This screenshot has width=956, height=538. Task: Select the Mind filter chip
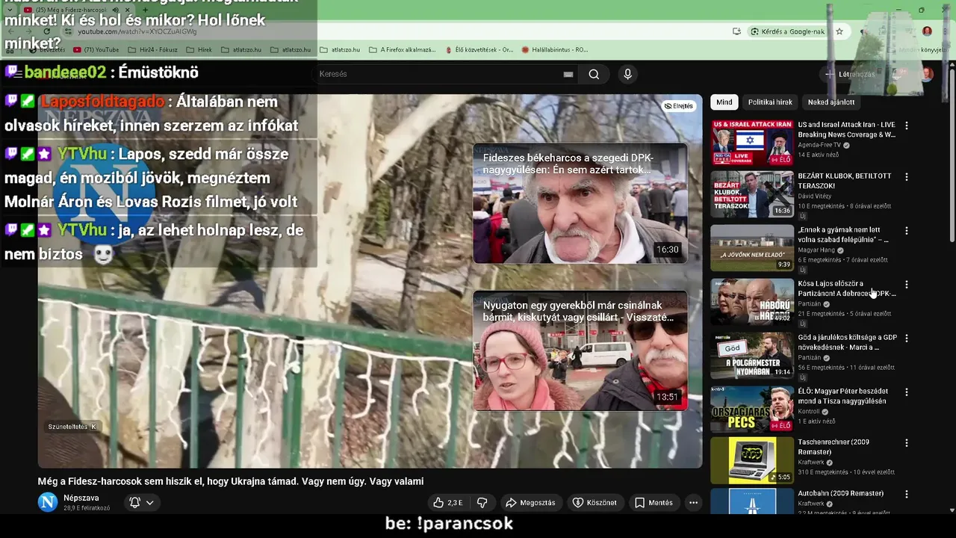click(724, 102)
